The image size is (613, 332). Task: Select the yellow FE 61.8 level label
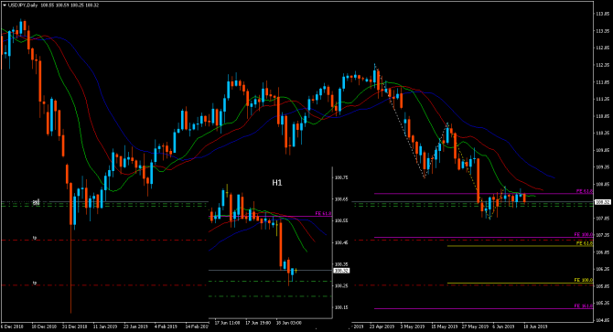(x=585, y=243)
